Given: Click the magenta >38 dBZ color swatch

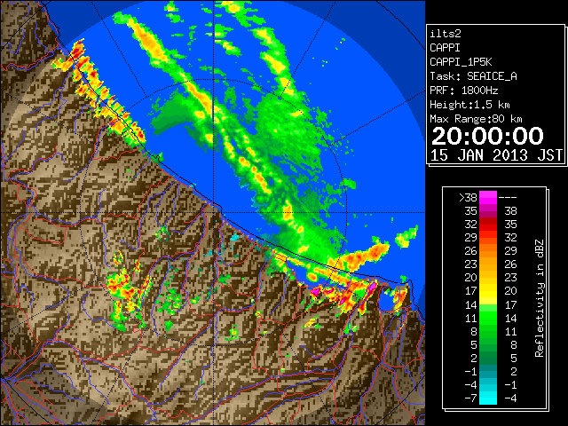Looking at the screenshot, I should 488,197.
